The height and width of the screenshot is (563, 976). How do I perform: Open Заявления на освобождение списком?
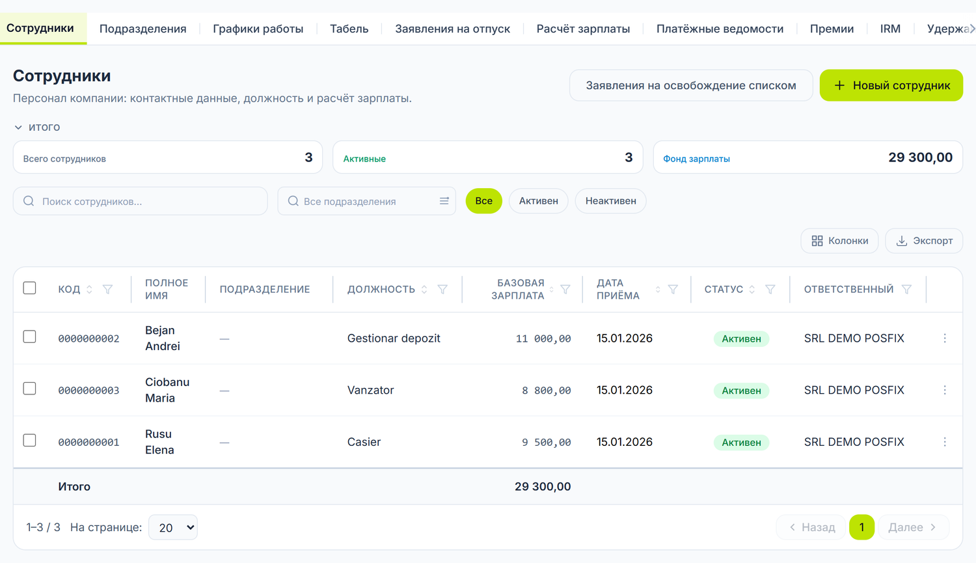tap(691, 85)
